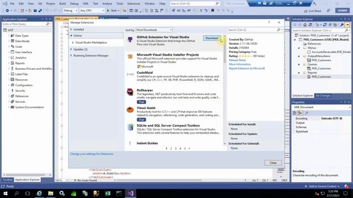Open the Debug menu
353x198 pixels.
74,4
